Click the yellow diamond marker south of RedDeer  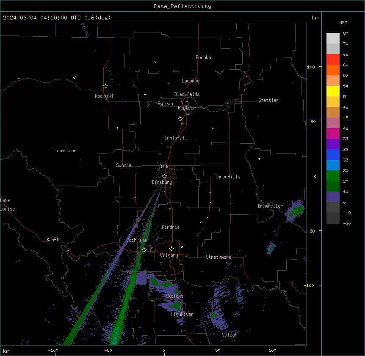180,119
